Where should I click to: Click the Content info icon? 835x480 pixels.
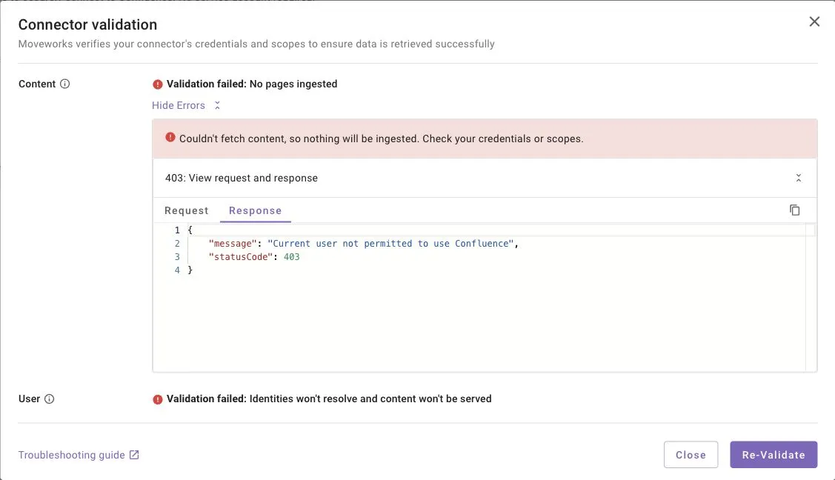(x=64, y=84)
